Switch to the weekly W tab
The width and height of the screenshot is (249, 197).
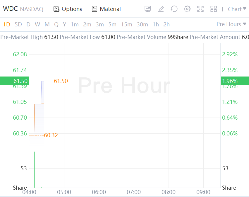point(37,24)
